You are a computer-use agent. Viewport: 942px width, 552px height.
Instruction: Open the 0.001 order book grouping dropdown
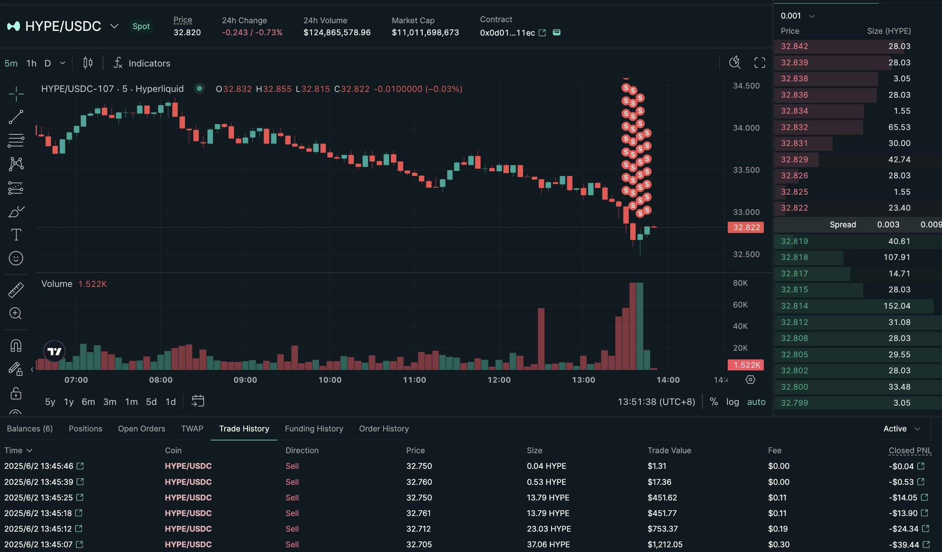797,16
